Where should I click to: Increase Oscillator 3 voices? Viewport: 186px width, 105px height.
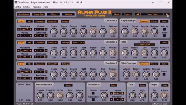[x=31, y=78]
